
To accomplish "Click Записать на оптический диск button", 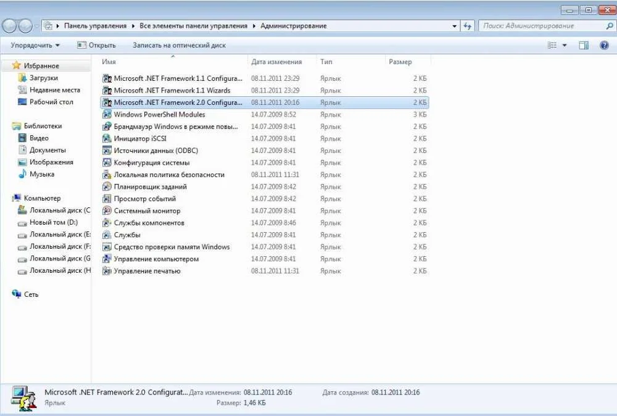I will [179, 45].
